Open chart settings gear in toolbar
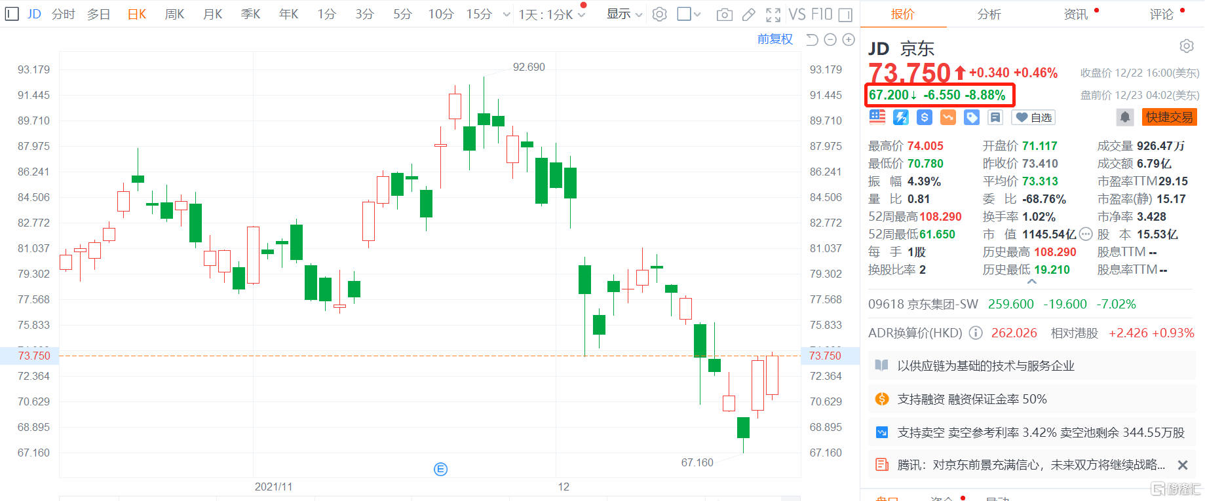Image resolution: width=1205 pixels, height=501 pixels. point(660,14)
